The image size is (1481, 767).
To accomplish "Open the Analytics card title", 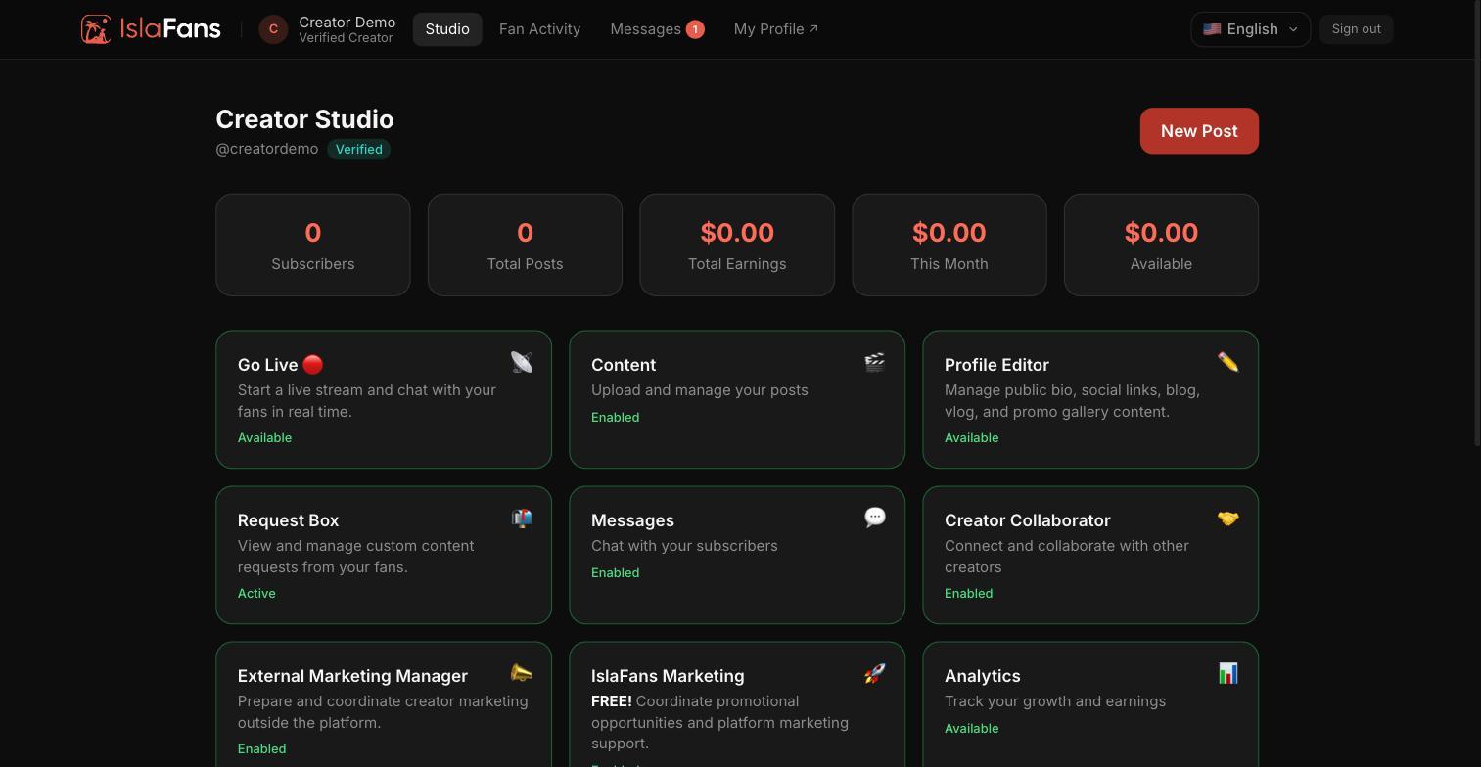I will (982, 676).
